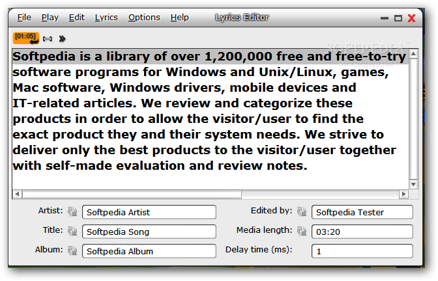Click the lyrics line starting 'exact product they'
438x281 pixels.
click(x=198, y=135)
